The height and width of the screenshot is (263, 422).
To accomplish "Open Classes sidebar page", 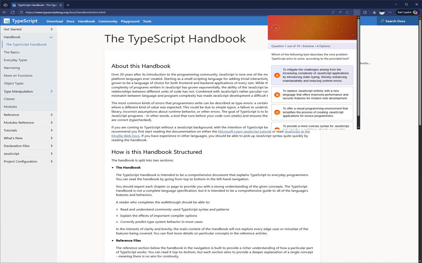I will click(x=9, y=99).
